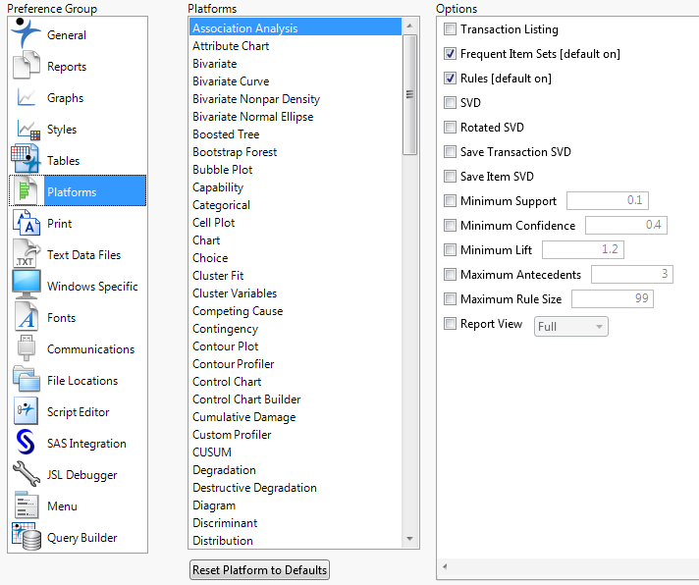Viewport: 699px width, 585px height.
Task: Select CUSUM platform
Action: 296,452
